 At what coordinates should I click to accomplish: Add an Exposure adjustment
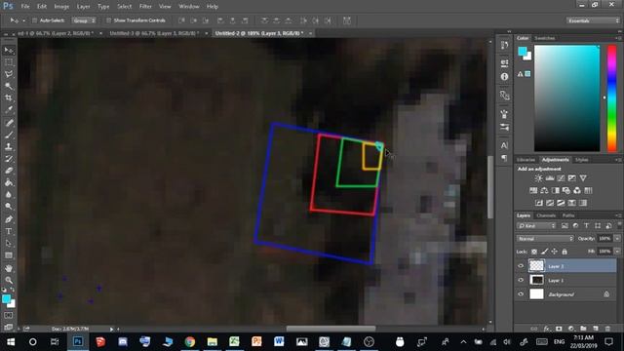click(x=572, y=178)
